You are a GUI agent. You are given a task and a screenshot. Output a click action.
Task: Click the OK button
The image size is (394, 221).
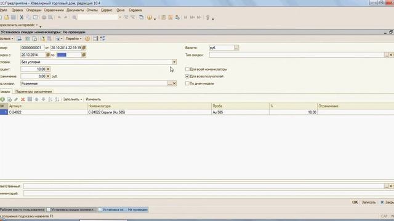tap(355, 202)
